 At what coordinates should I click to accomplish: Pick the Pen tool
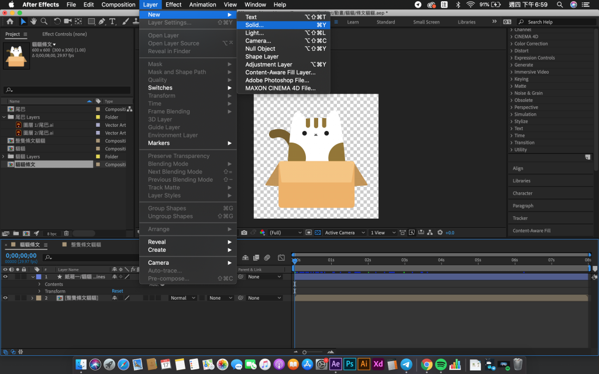click(x=102, y=22)
